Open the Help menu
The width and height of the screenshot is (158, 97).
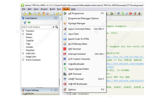point(73,9)
